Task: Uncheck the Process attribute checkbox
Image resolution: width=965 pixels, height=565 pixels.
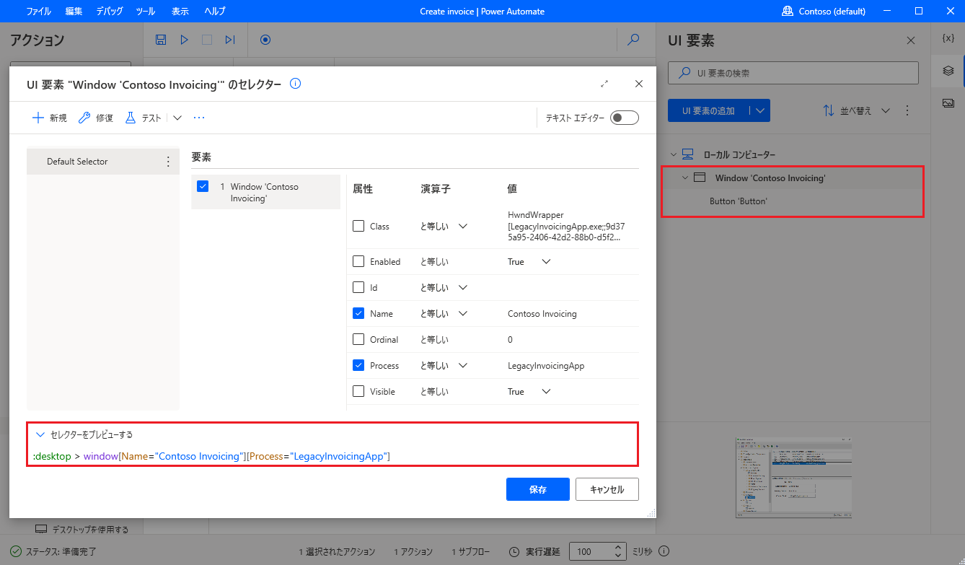Action: (358, 365)
